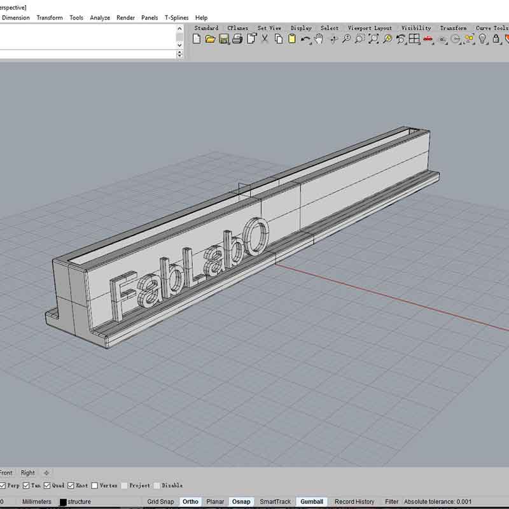
Task: Click the command prompt input field
Action: pyautogui.click(x=88, y=55)
